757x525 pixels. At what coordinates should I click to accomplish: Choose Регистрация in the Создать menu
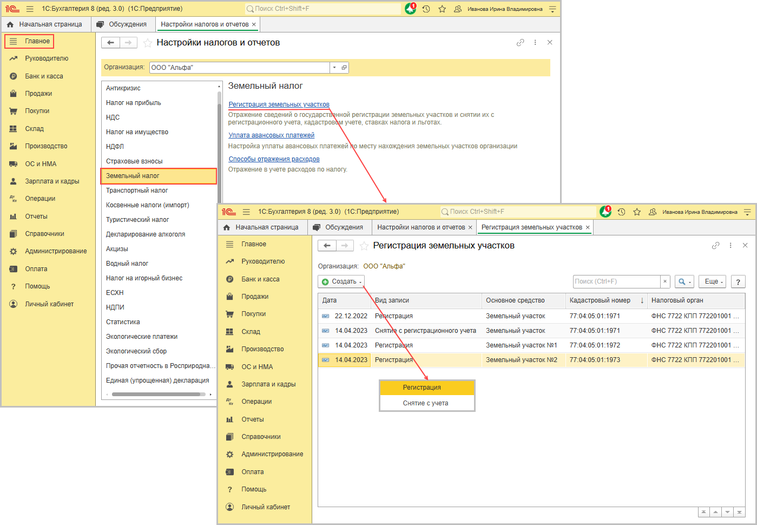[x=427, y=388]
